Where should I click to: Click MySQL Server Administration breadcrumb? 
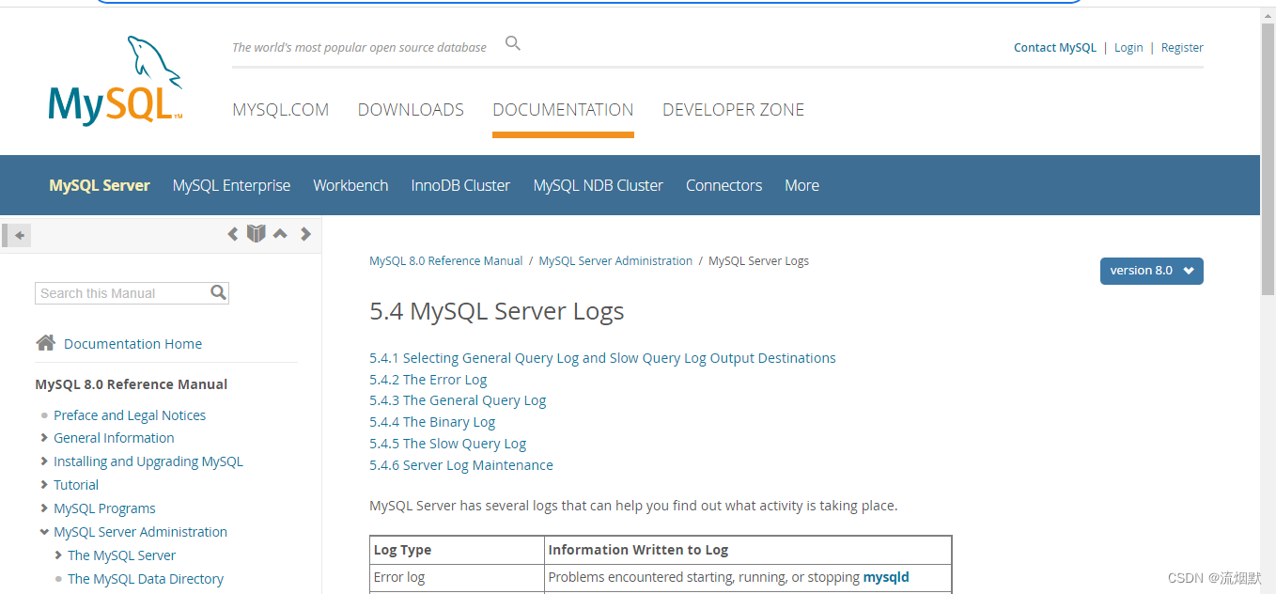[x=615, y=261]
